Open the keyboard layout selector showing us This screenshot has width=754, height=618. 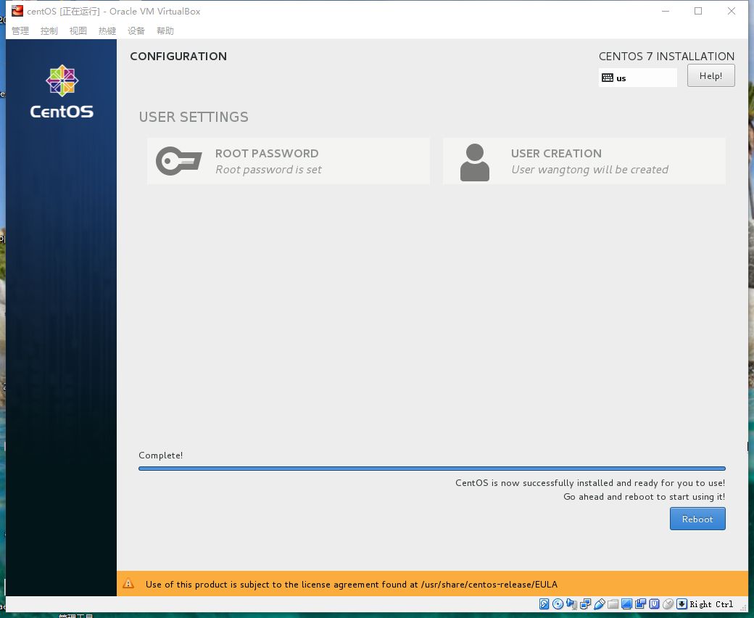click(x=637, y=77)
